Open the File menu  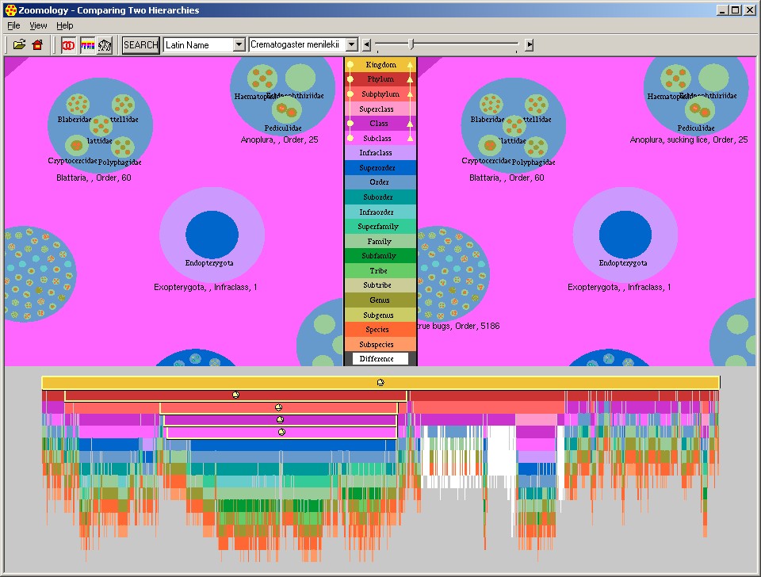tap(13, 26)
